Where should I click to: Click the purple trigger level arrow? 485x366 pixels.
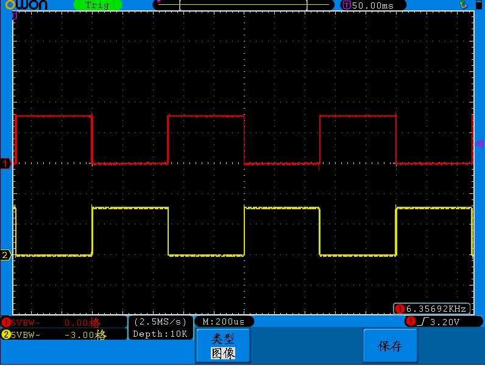(x=479, y=143)
